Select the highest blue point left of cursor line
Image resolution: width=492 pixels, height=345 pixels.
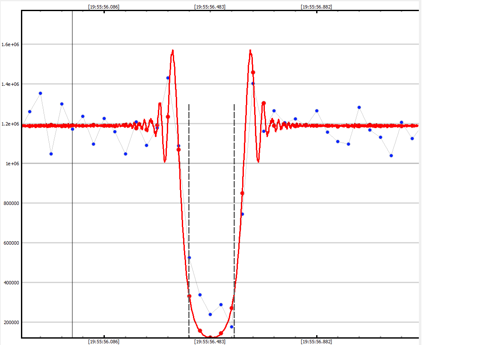pos(40,93)
